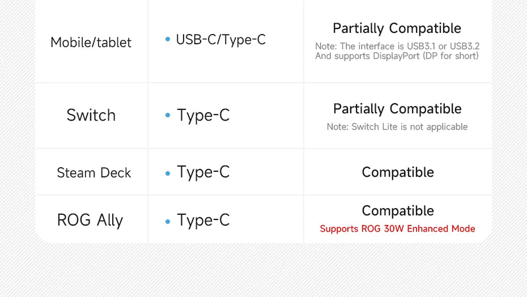The width and height of the screenshot is (527, 297).
Task: Click the Switch Lite not applicable note
Action: (397, 127)
